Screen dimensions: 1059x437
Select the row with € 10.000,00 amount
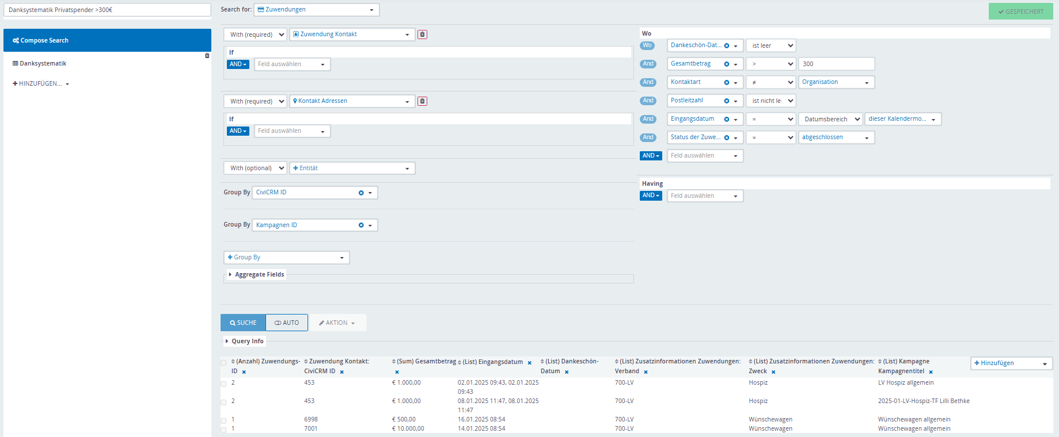coord(223,430)
